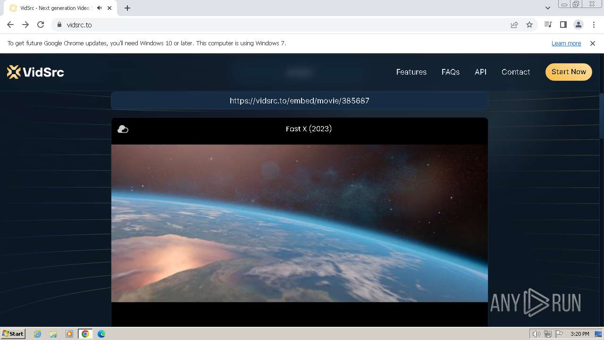Mute the tab audio speaker icon
Viewport: 604px width, 340px height.
point(99,8)
